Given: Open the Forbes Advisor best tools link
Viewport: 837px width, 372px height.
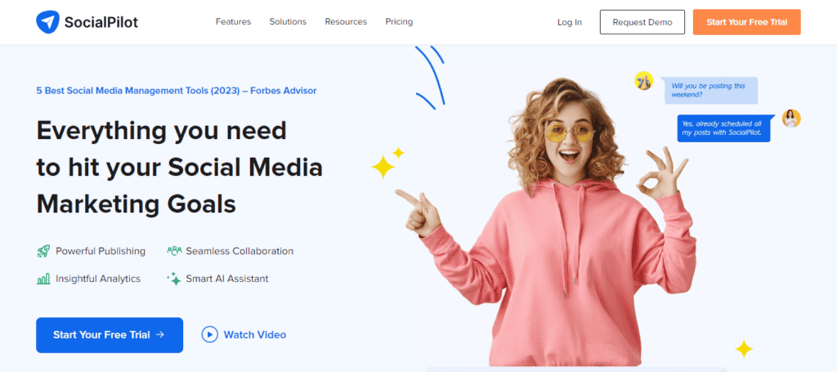Looking at the screenshot, I should pyautogui.click(x=176, y=91).
